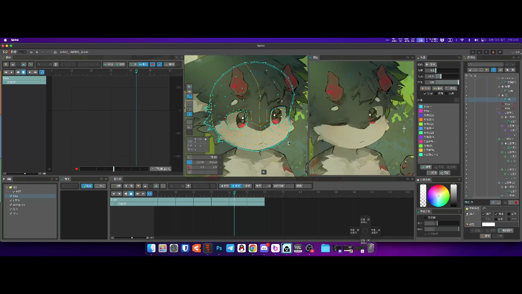This screenshot has width=522, height=294.
Task: Play animation forward in Dopesheet
Action: pos(138,193)
